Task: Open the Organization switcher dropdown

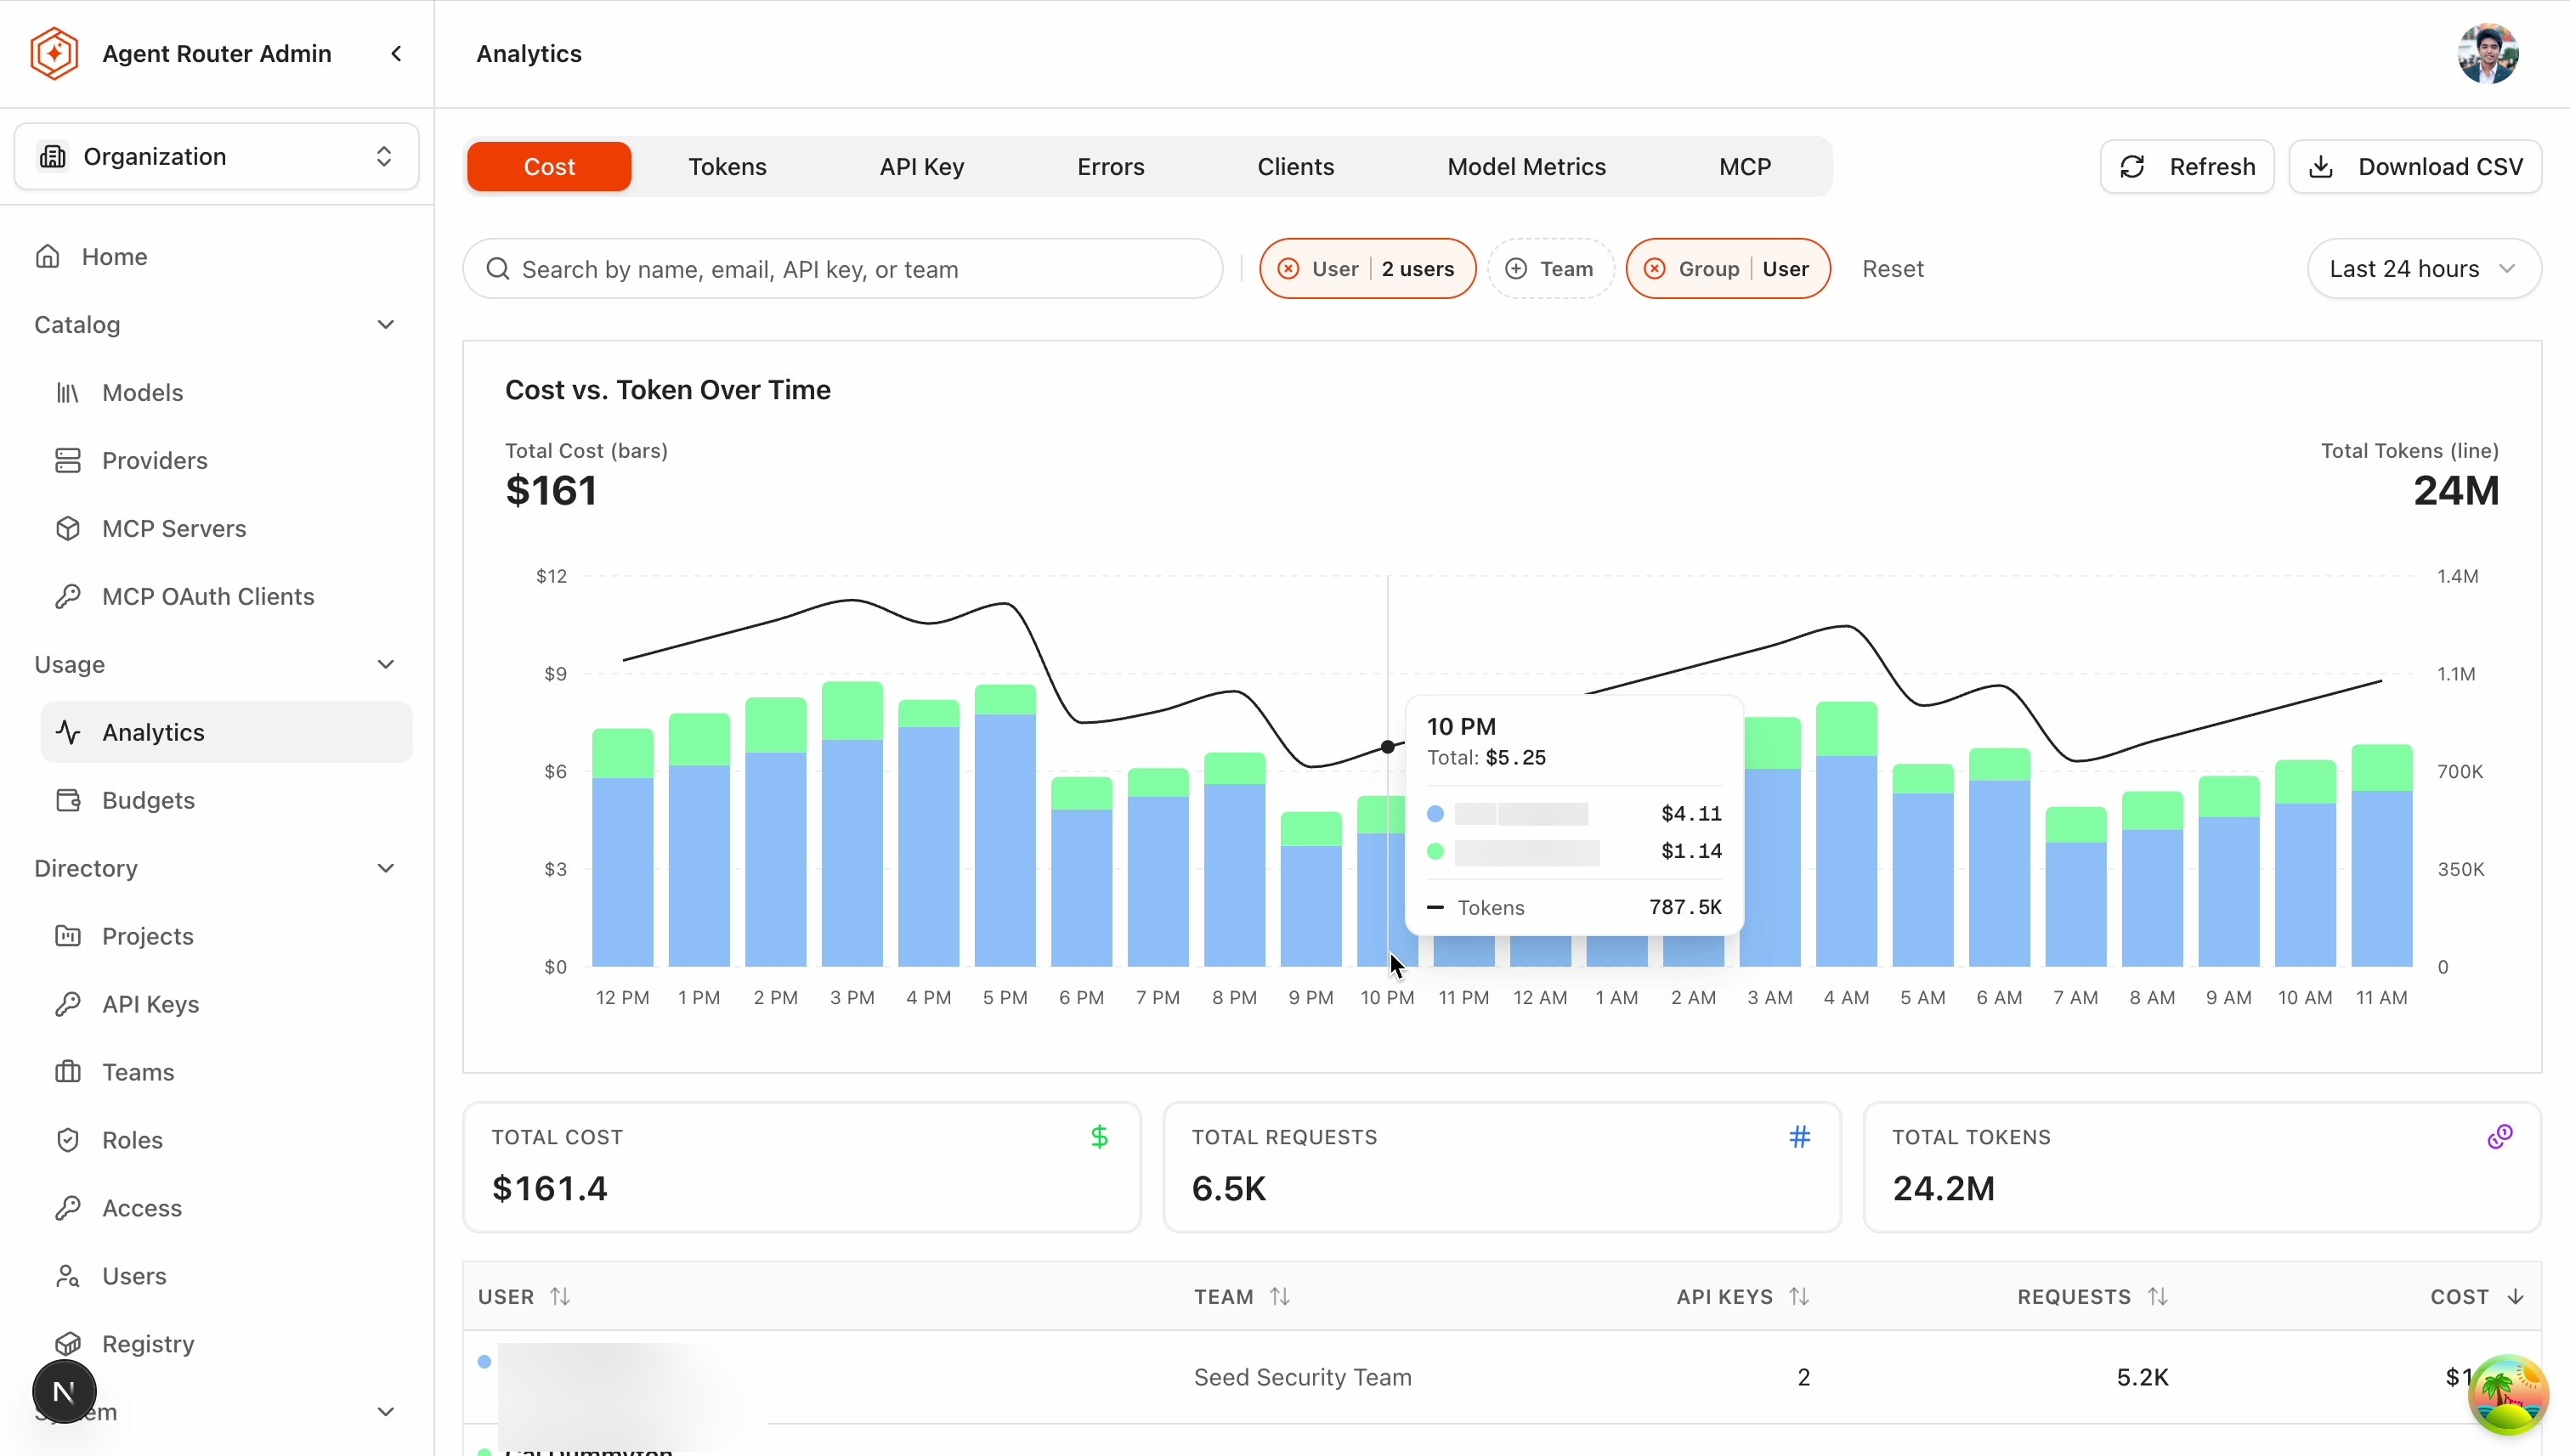Action: pos(216,157)
